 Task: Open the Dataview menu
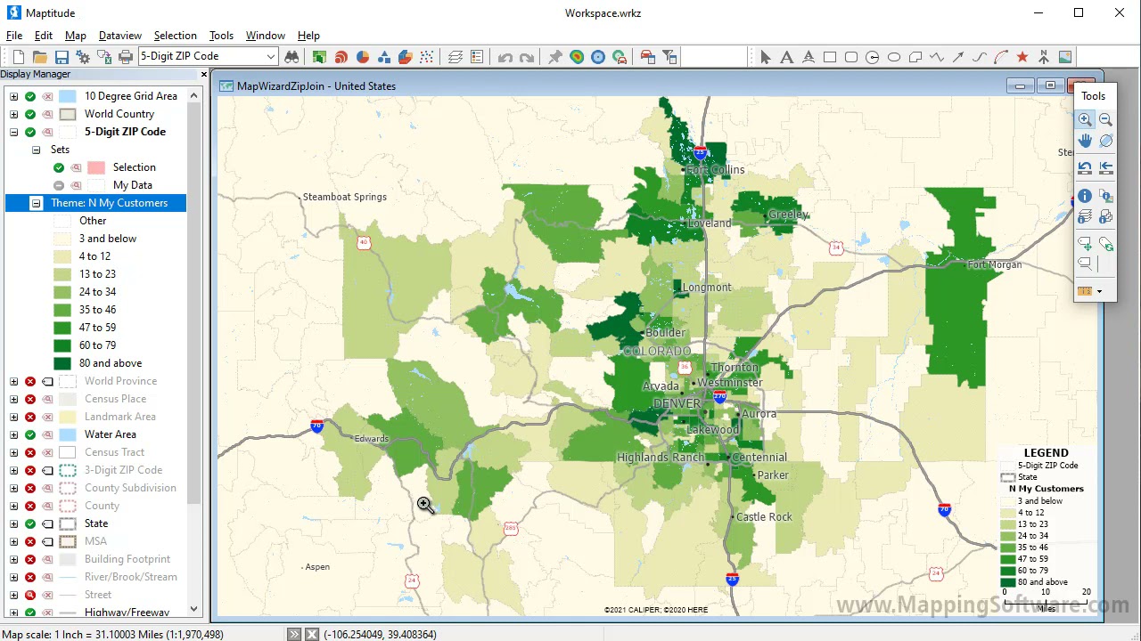(120, 36)
